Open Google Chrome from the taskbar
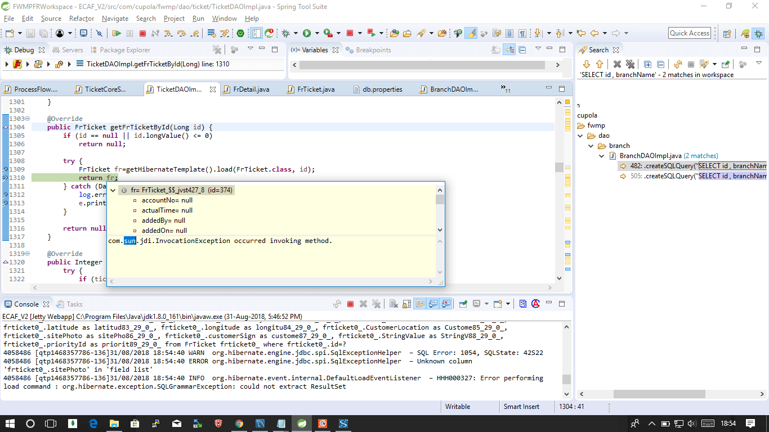The height and width of the screenshot is (432, 769). 239,424
